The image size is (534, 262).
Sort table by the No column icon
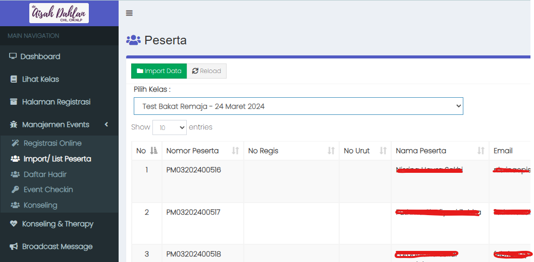[x=154, y=151]
